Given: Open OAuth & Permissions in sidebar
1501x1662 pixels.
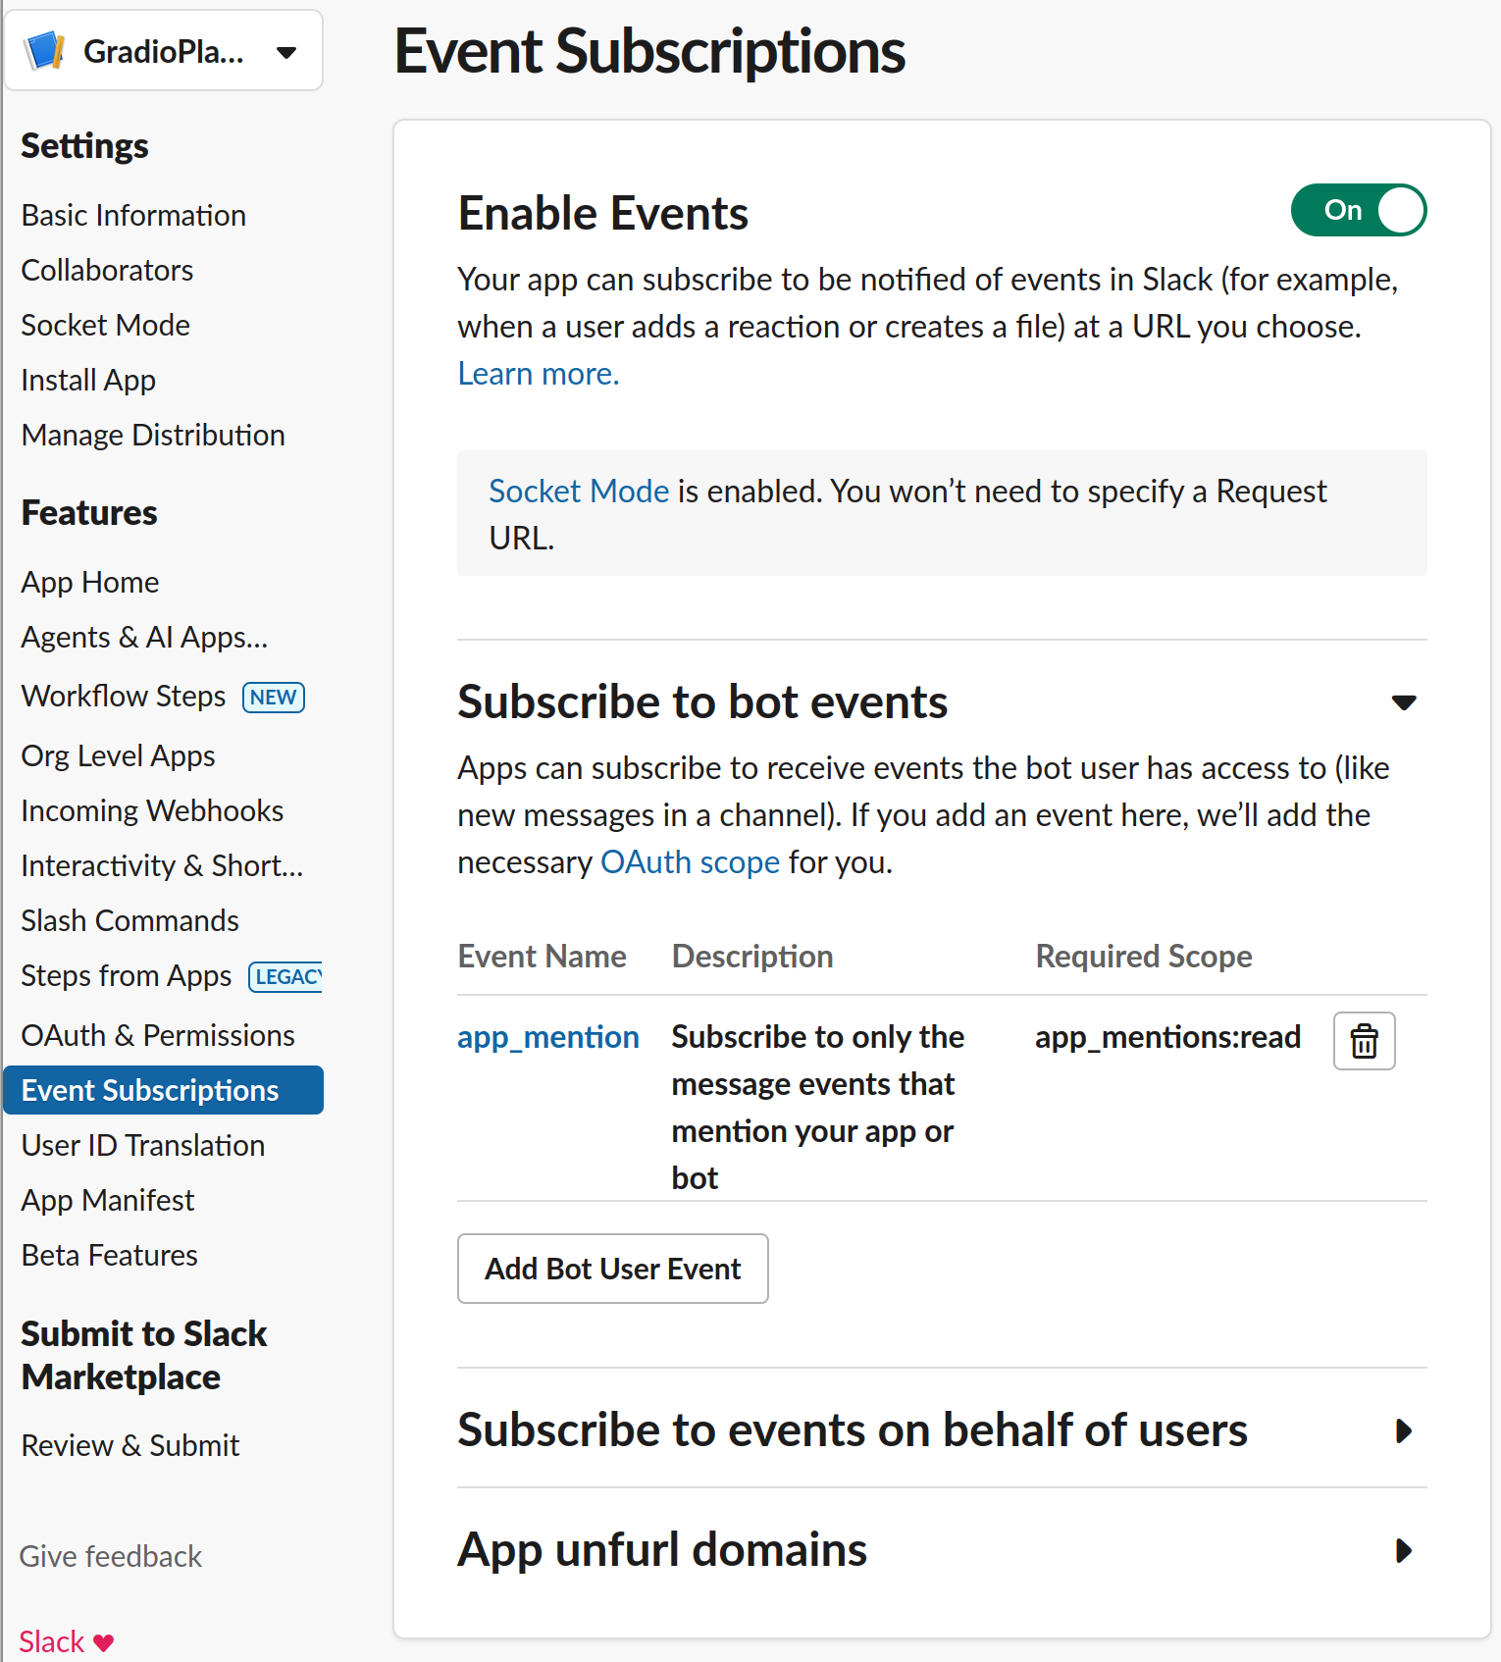Looking at the screenshot, I should tap(158, 1036).
